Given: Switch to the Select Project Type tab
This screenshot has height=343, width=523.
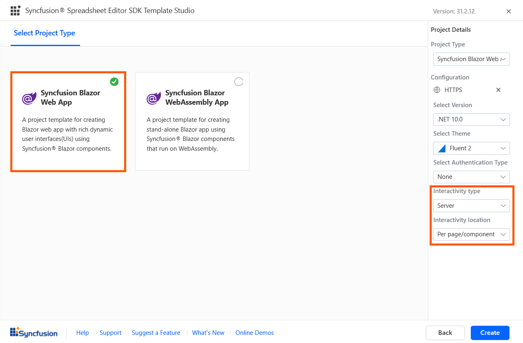Looking at the screenshot, I should (45, 33).
